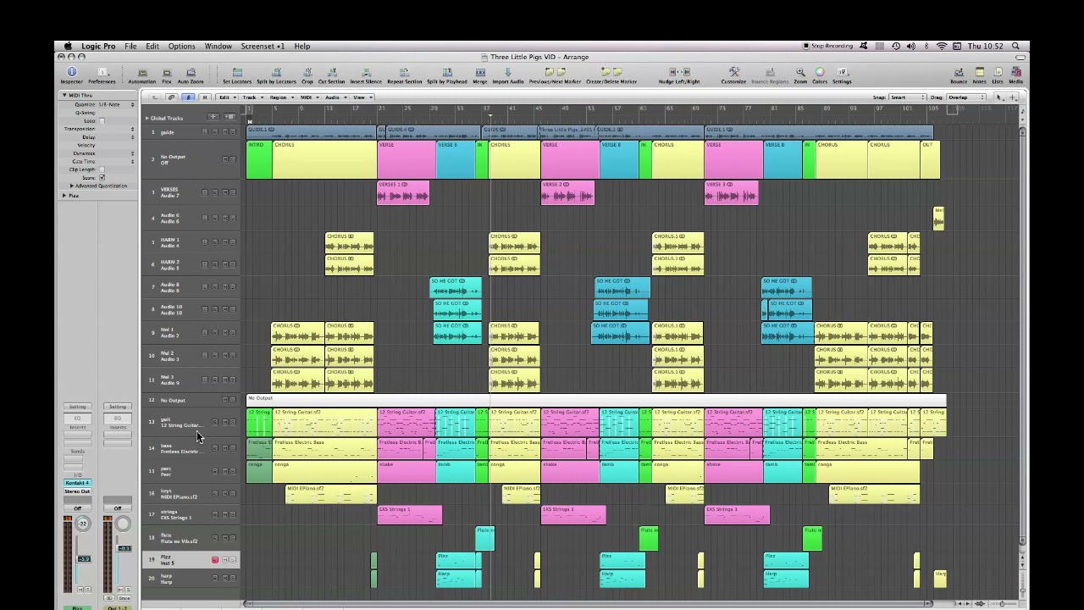Click the Import Audio icon

pyautogui.click(x=508, y=73)
